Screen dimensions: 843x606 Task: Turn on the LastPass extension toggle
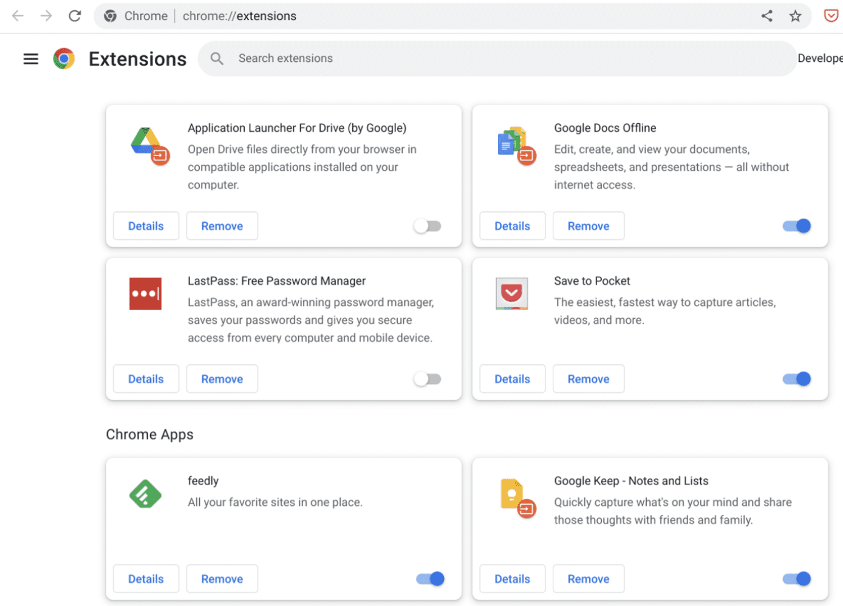428,379
